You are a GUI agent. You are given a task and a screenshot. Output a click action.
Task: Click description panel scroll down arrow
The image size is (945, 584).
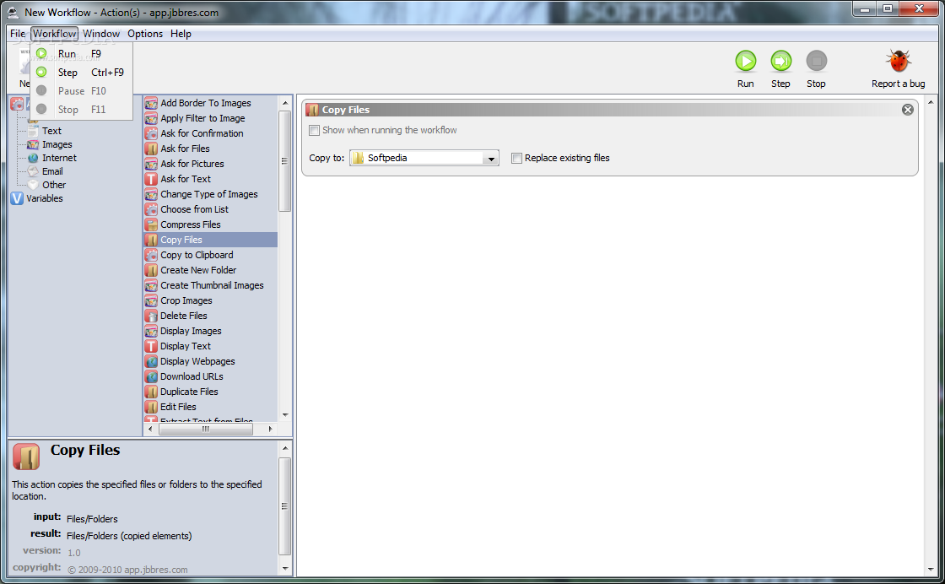pyautogui.click(x=286, y=568)
